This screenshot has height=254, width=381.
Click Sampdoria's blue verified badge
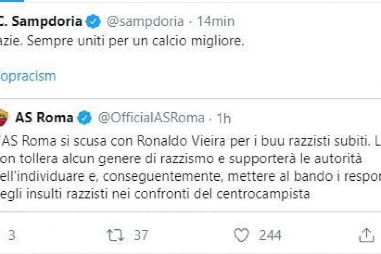point(93,22)
